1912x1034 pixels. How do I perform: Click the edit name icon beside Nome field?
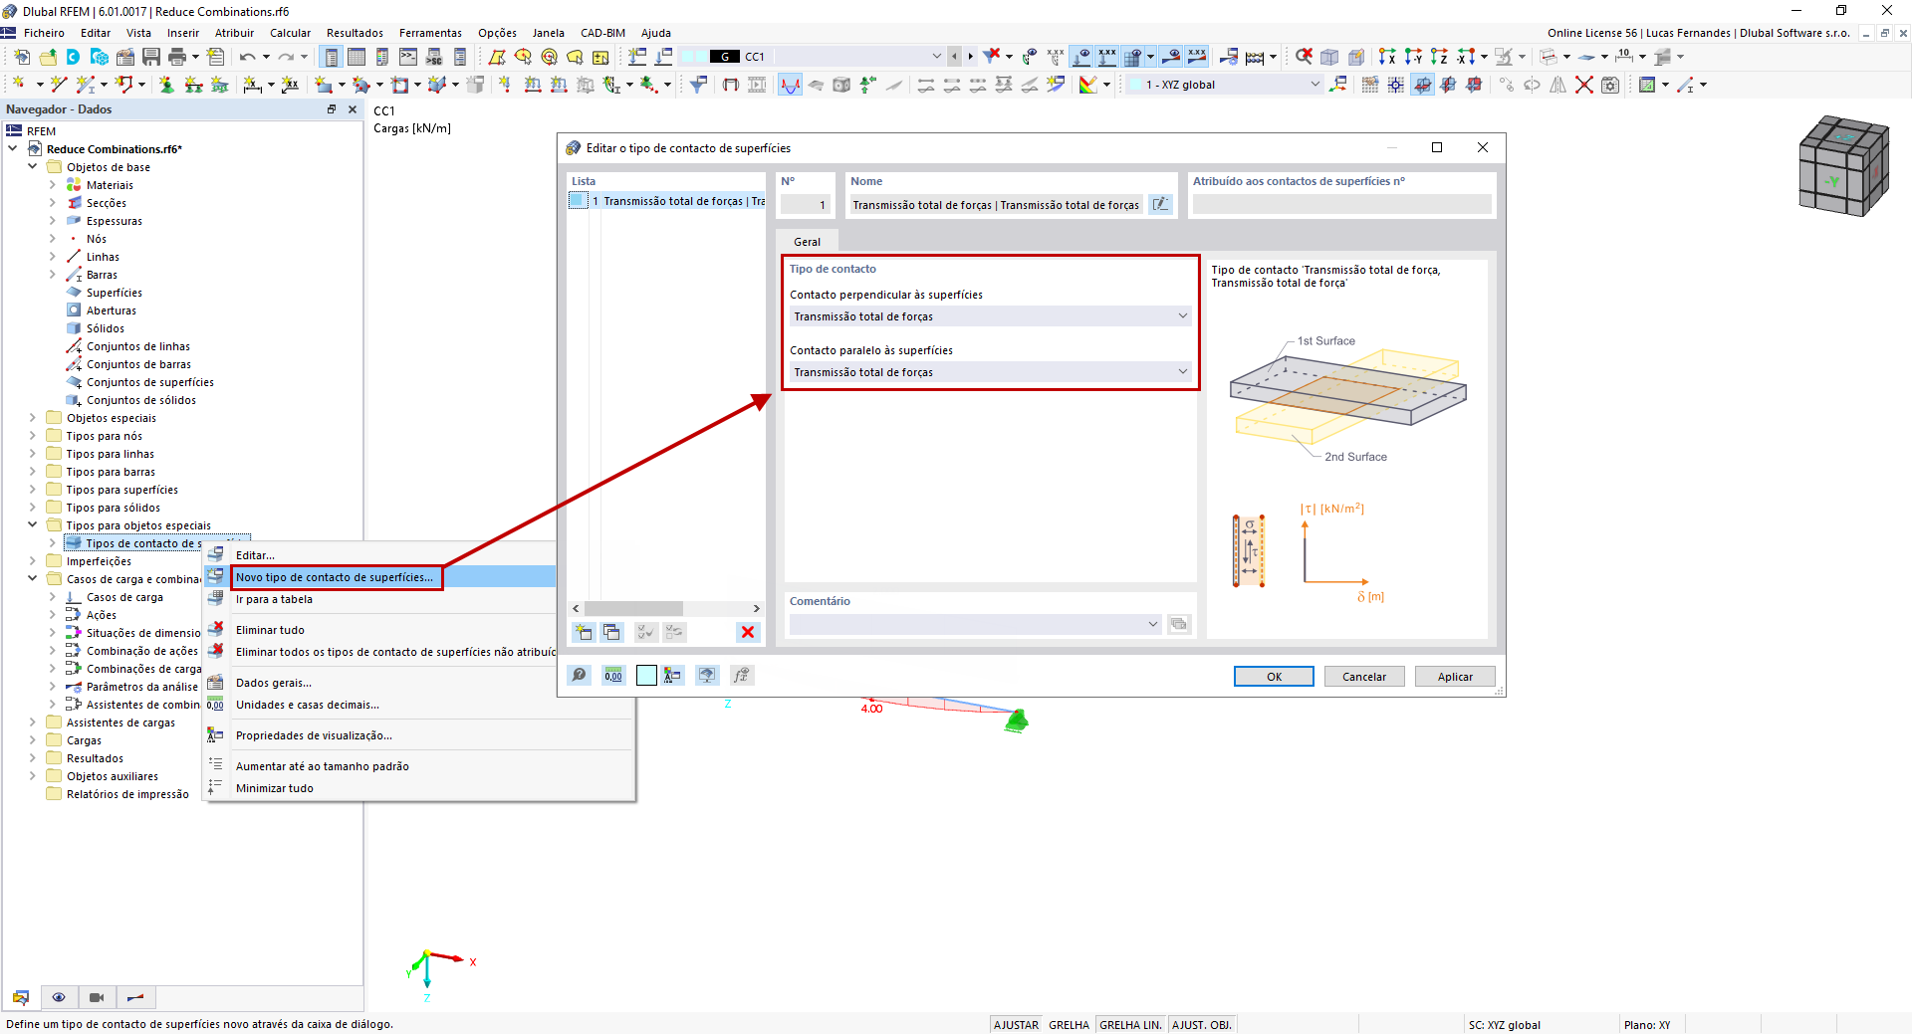tap(1160, 204)
